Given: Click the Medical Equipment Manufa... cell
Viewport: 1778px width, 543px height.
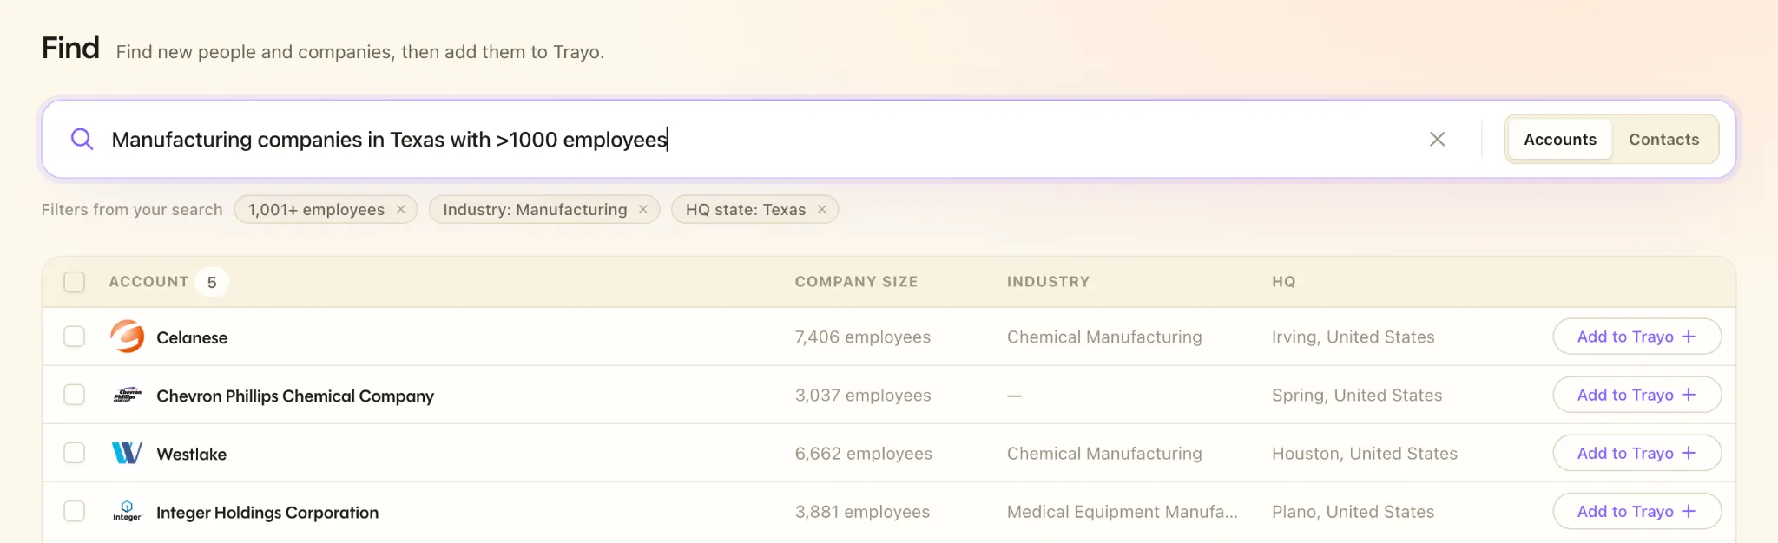Looking at the screenshot, I should coord(1122,511).
